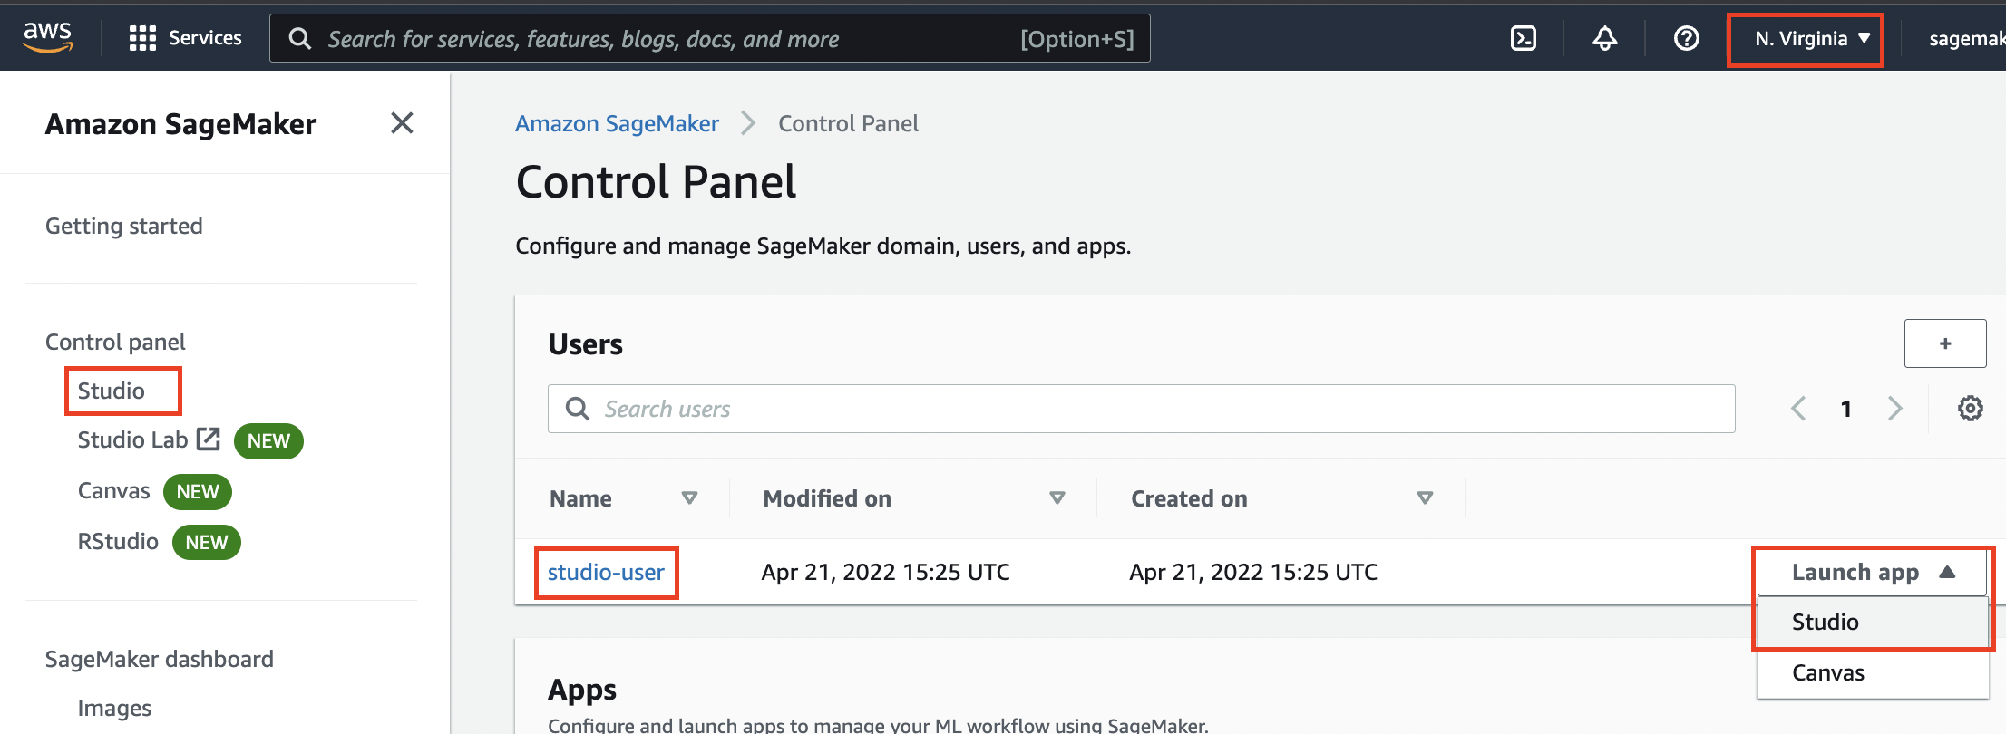Click the help question mark icon
Image resolution: width=2006 pixels, height=734 pixels.
coord(1686,38)
